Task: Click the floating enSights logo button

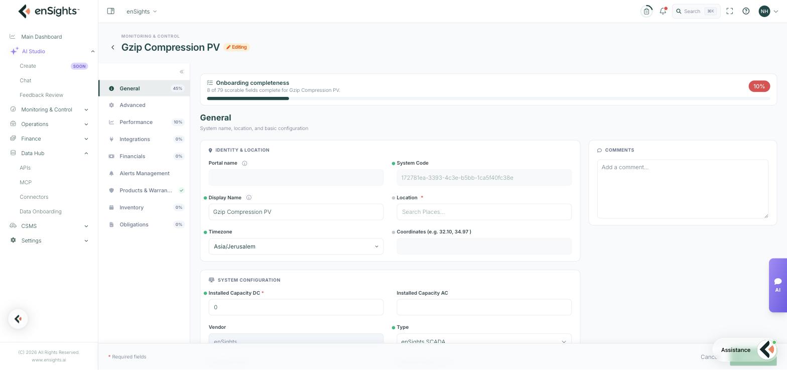Action: 18,319
